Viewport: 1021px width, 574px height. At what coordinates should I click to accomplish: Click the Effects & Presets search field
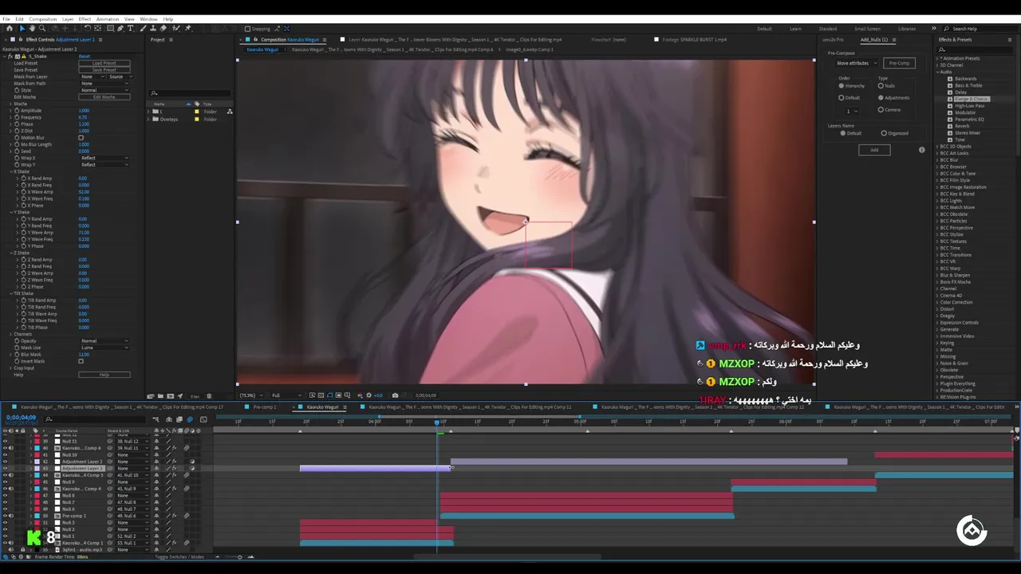pos(975,49)
